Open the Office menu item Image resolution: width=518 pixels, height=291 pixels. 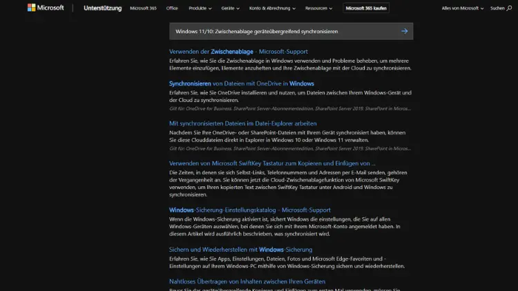click(x=172, y=8)
